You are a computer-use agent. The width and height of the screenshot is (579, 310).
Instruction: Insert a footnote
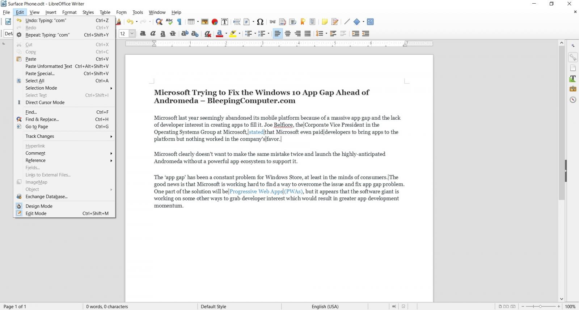coord(283,22)
